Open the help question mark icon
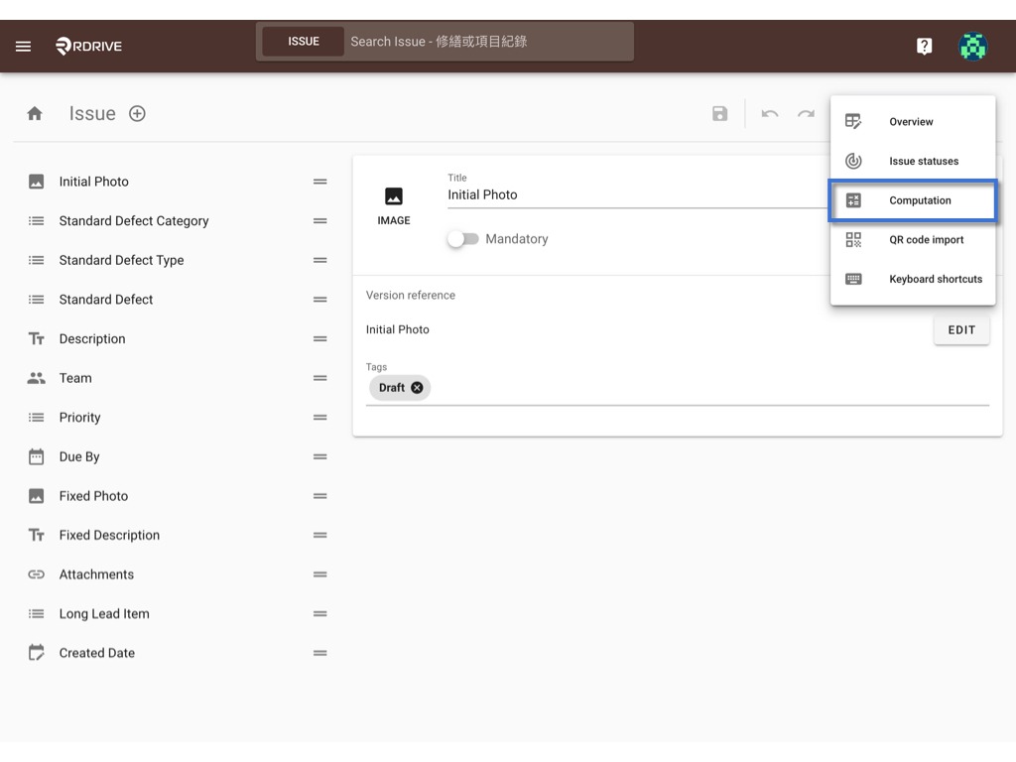1016x762 pixels. coord(924,46)
